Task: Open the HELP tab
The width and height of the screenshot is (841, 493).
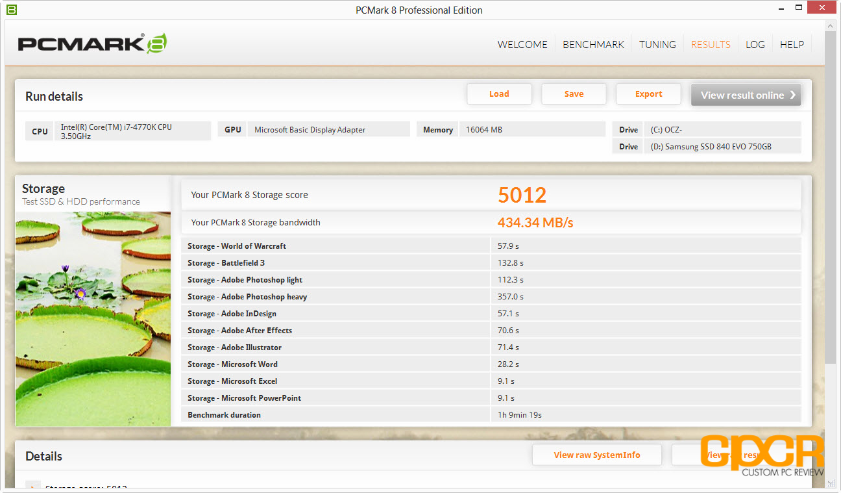Action: [792, 45]
